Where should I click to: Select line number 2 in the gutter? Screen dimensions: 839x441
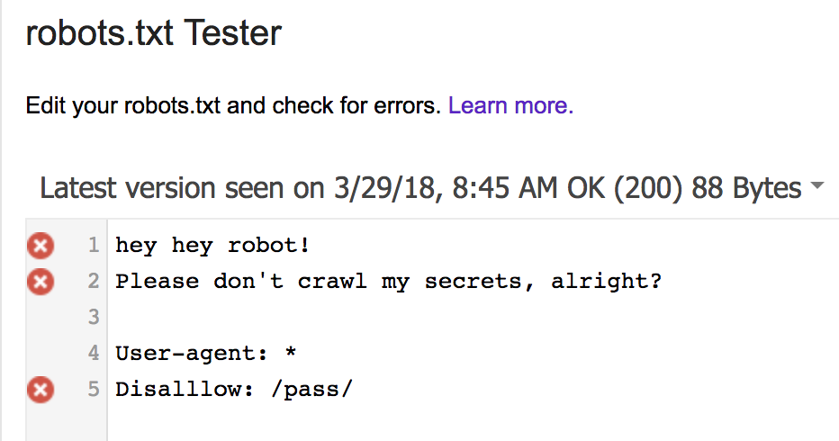tap(94, 282)
